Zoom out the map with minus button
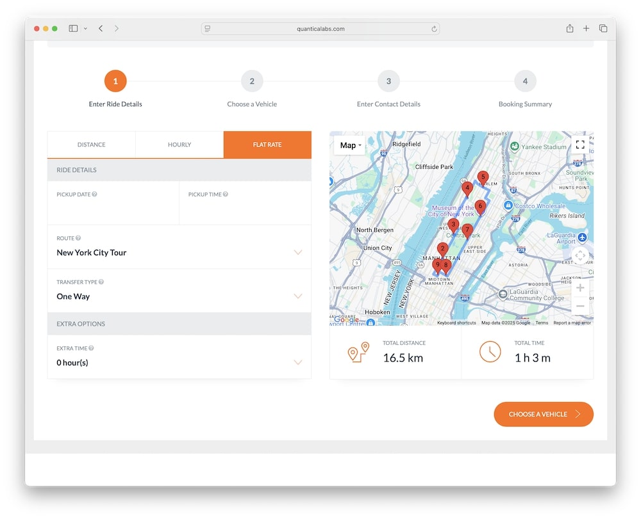641x519 pixels. [x=580, y=306]
